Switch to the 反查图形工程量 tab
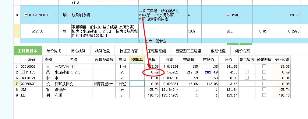308x119 pixels. coord(188,51)
